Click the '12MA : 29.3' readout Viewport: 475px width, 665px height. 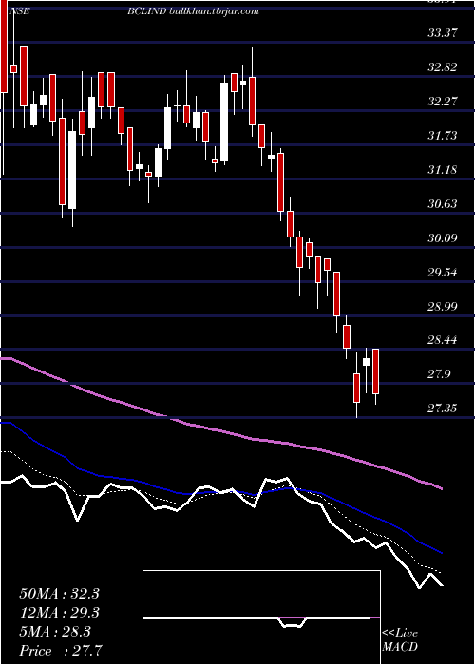[x=59, y=613]
